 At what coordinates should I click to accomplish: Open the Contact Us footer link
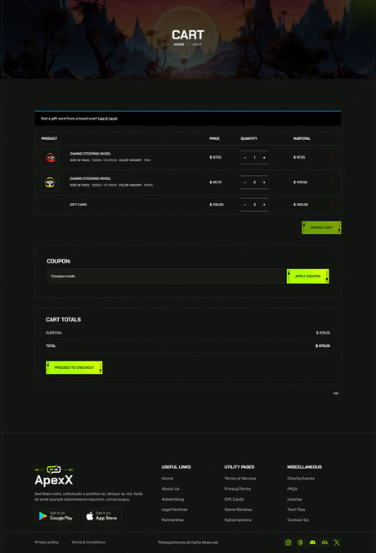298,519
